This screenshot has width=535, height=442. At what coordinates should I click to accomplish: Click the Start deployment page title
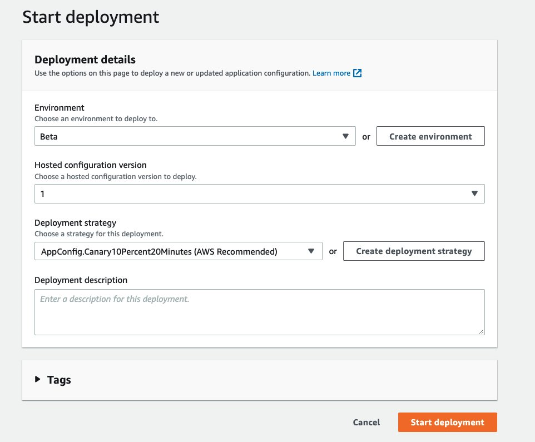90,17
